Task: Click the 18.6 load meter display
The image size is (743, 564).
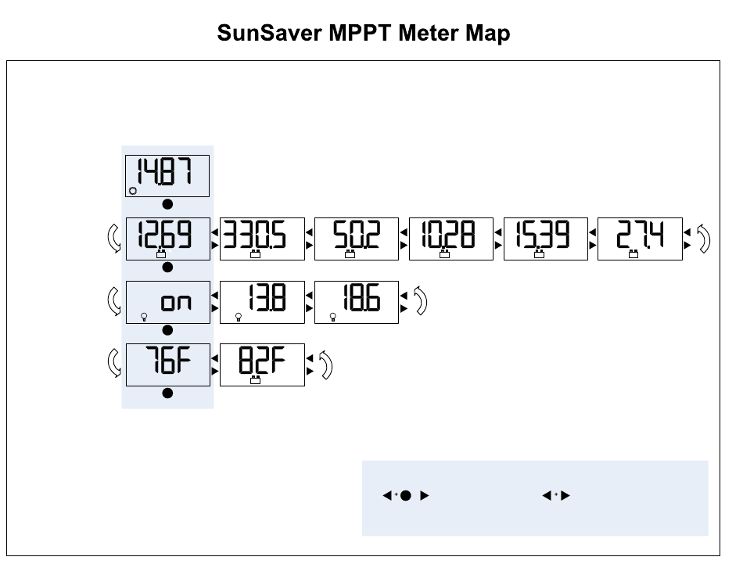Action: coord(357,303)
